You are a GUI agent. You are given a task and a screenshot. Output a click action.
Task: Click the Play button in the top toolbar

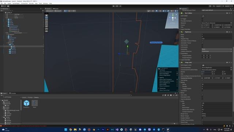click(x=114, y=6)
